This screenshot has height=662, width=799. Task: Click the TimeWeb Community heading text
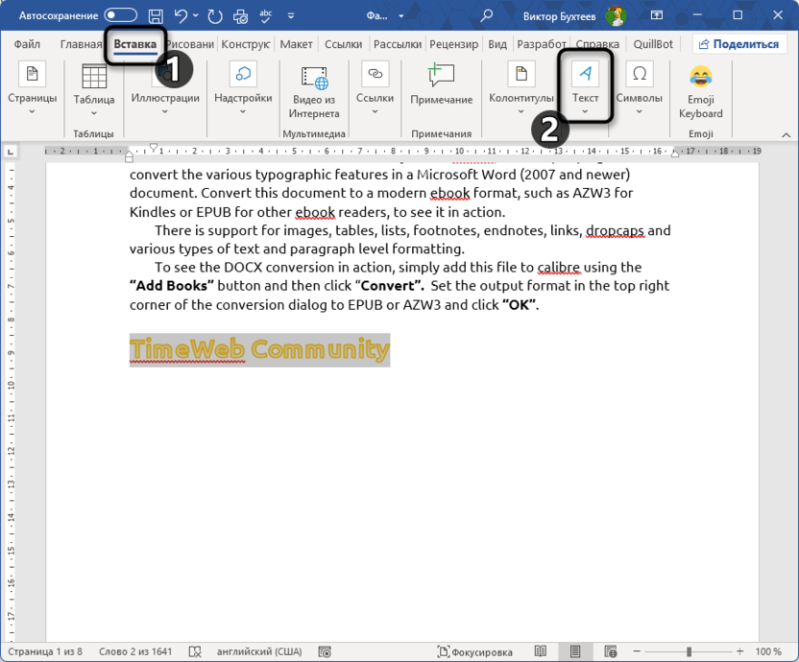click(x=259, y=350)
